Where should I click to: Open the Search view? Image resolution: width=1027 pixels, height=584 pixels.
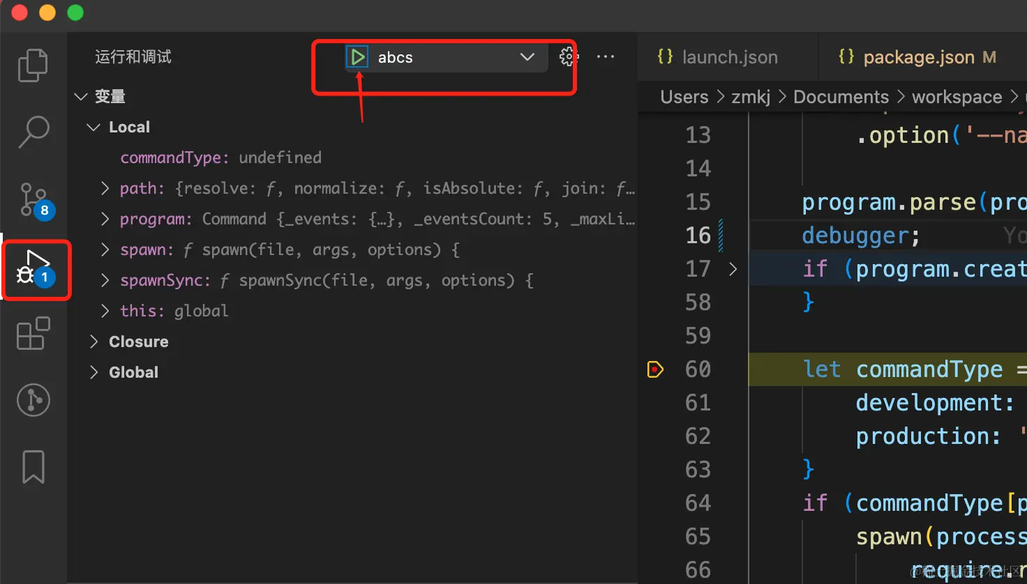tap(33, 132)
